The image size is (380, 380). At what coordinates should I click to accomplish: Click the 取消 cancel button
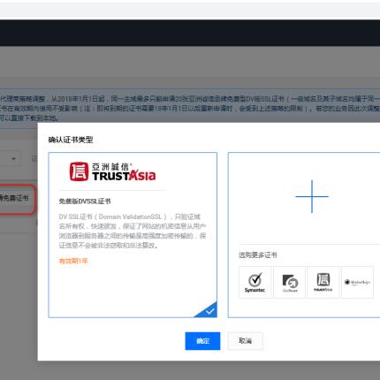click(x=245, y=341)
